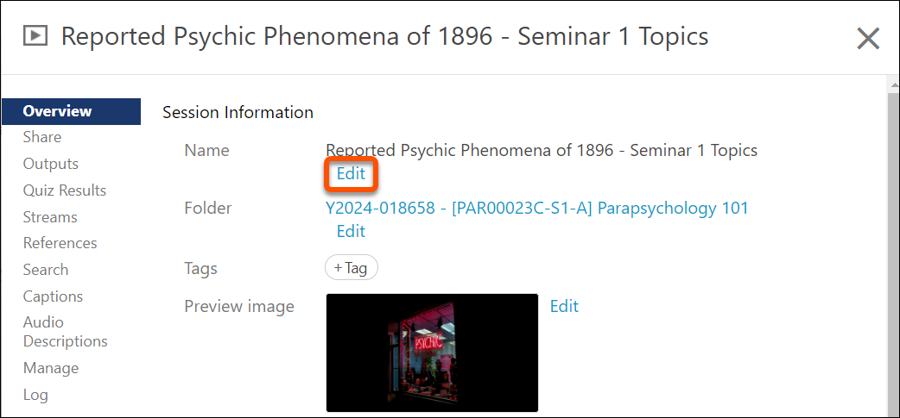Click the psychic preview image thumbnail
The width and height of the screenshot is (900, 418).
(x=432, y=352)
